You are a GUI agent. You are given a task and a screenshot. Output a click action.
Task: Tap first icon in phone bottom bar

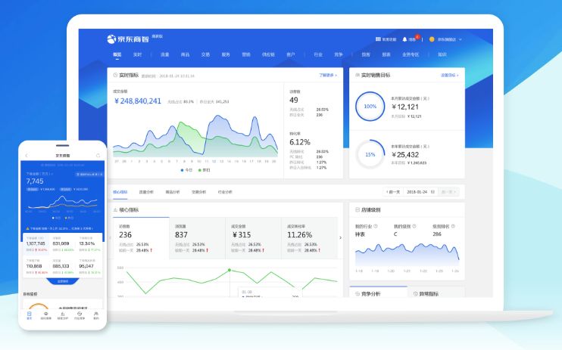point(30,315)
